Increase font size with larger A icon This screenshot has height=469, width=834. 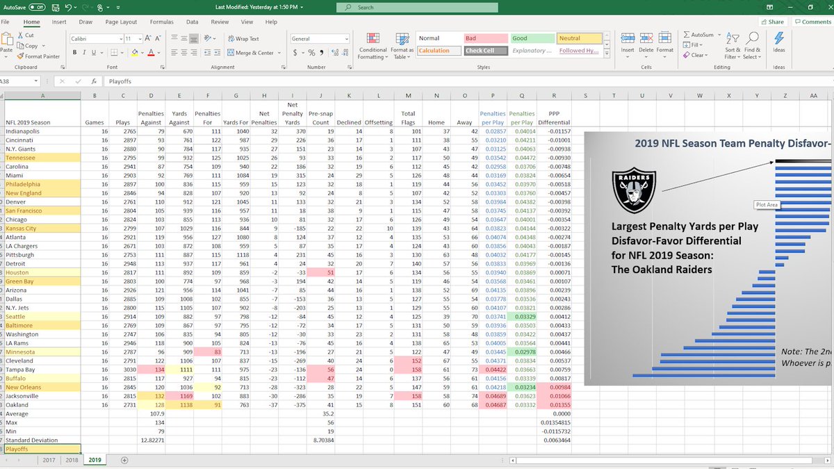[149, 39]
